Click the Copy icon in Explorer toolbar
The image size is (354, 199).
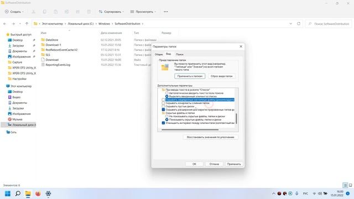(44, 12)
